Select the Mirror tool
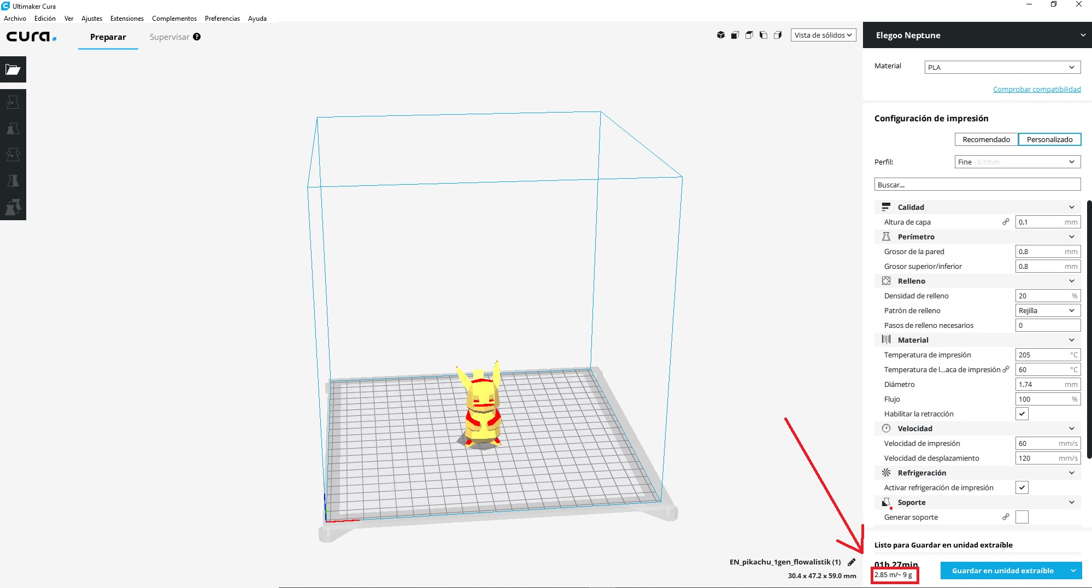This screenshot has height=588, width=1092. click(13, 180)
